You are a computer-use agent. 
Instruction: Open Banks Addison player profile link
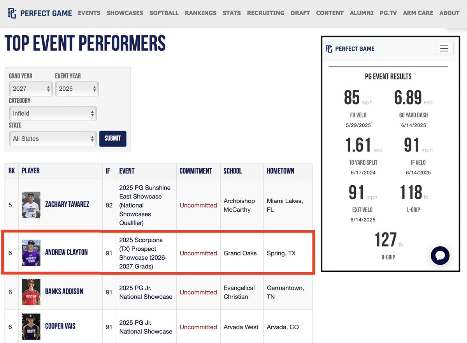pos(64,291)
